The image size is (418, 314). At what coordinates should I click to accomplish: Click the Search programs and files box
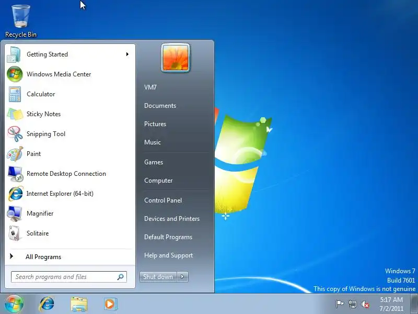69,277
